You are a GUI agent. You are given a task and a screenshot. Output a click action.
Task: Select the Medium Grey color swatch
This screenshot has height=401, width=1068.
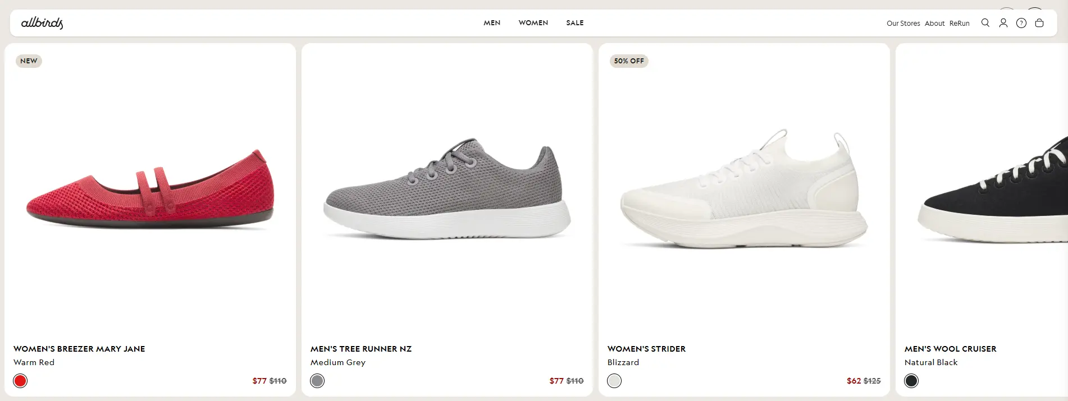(x=317, y=381)
